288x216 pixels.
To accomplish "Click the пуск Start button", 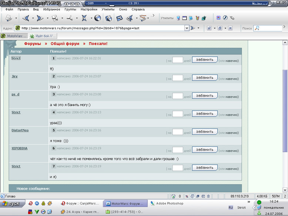I will pyautogui.click(x=12, y=203).
